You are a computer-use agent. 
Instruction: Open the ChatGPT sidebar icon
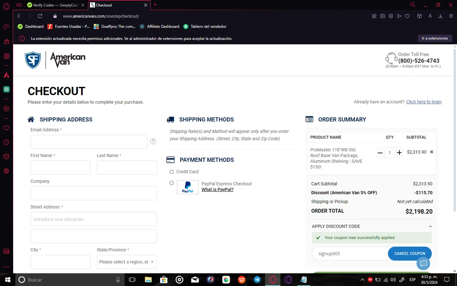6,89
